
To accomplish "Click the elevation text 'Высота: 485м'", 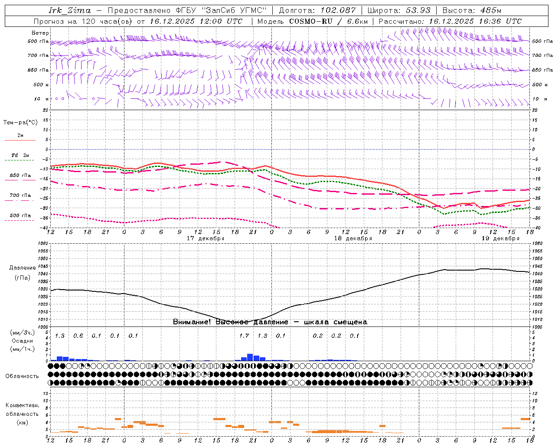I will coord(472,10).
